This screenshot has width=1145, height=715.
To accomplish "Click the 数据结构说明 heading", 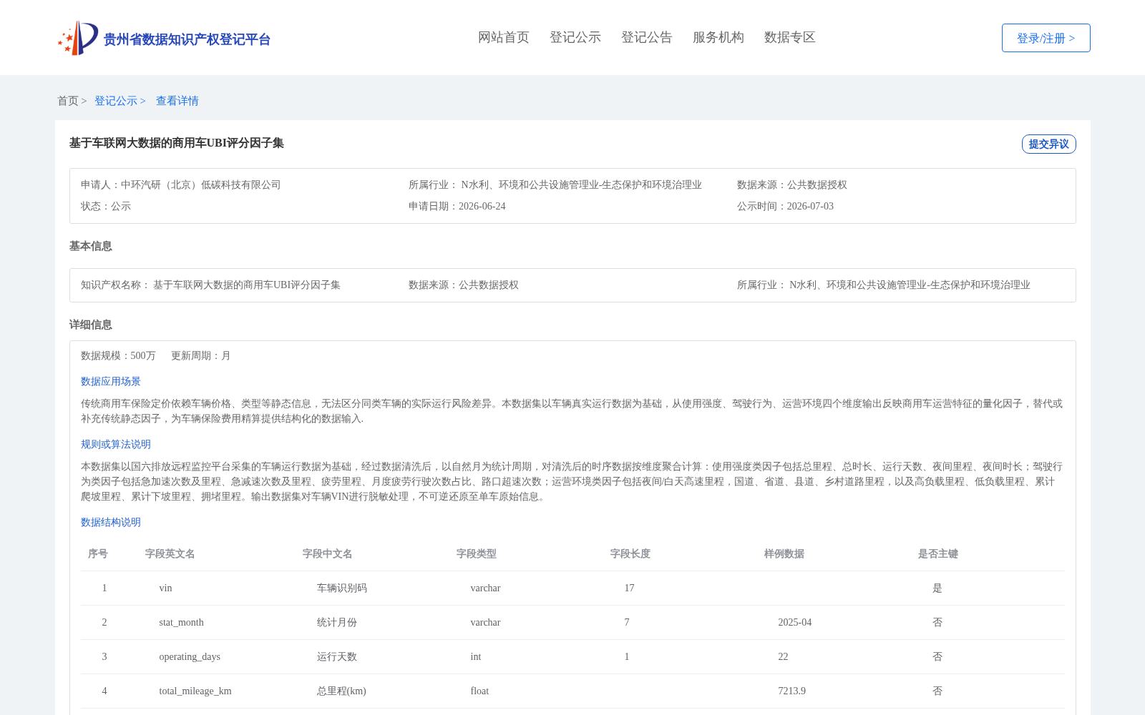I will [111, 522].
